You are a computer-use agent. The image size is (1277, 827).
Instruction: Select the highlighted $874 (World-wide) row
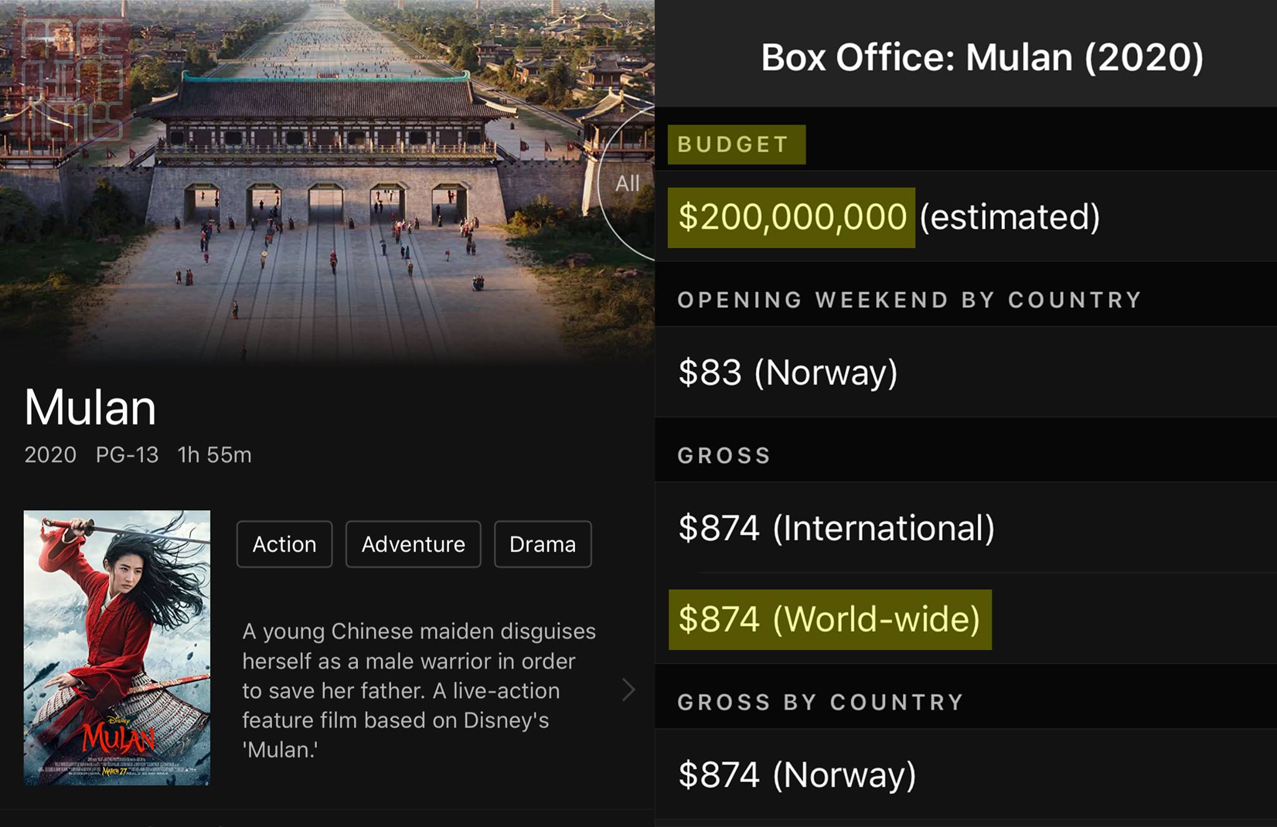(x=830, y=619)
